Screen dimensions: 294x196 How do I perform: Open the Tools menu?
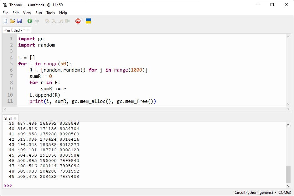point(50,13)
